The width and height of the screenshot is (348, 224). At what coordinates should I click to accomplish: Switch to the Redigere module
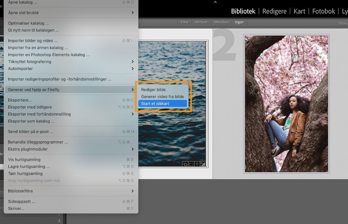(274, 11)
